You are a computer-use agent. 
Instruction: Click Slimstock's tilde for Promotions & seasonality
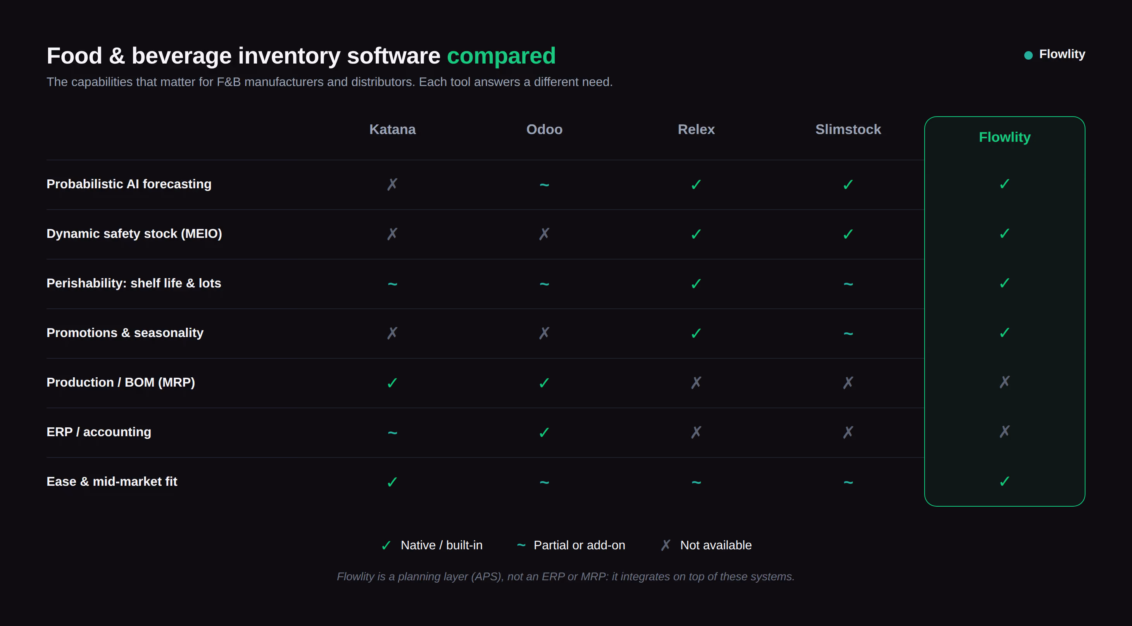(848, 334)
